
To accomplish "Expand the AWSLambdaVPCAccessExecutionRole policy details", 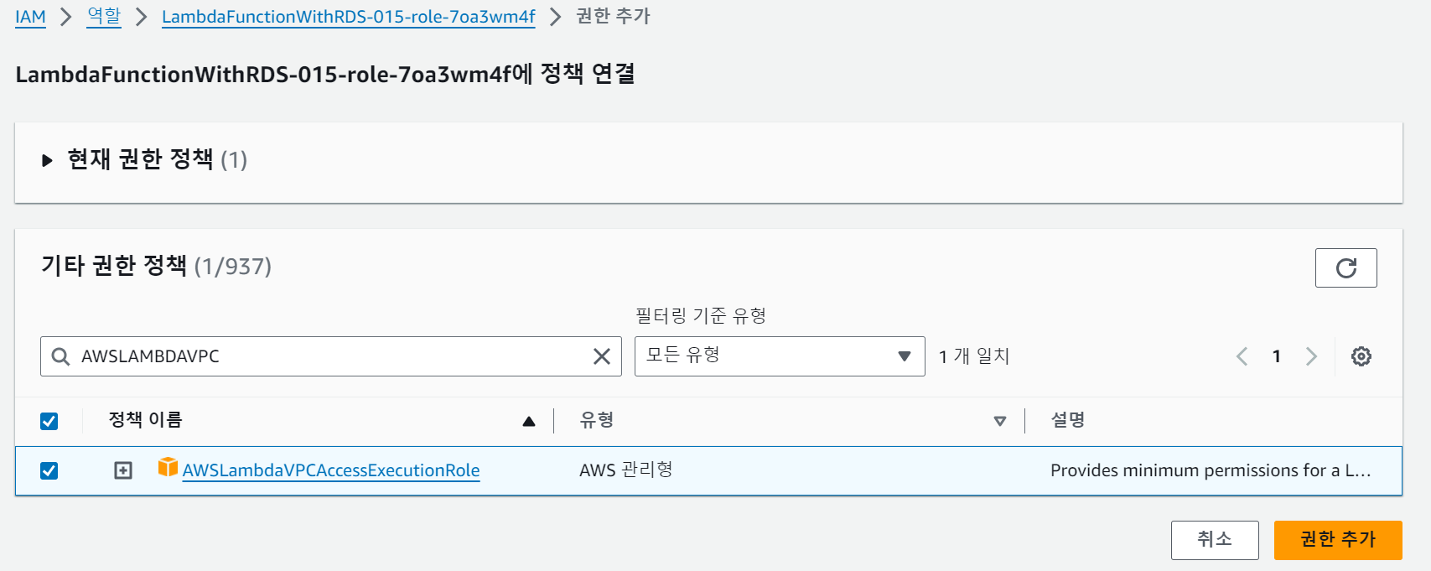I will pyautogui.click(x=123, y=470).
